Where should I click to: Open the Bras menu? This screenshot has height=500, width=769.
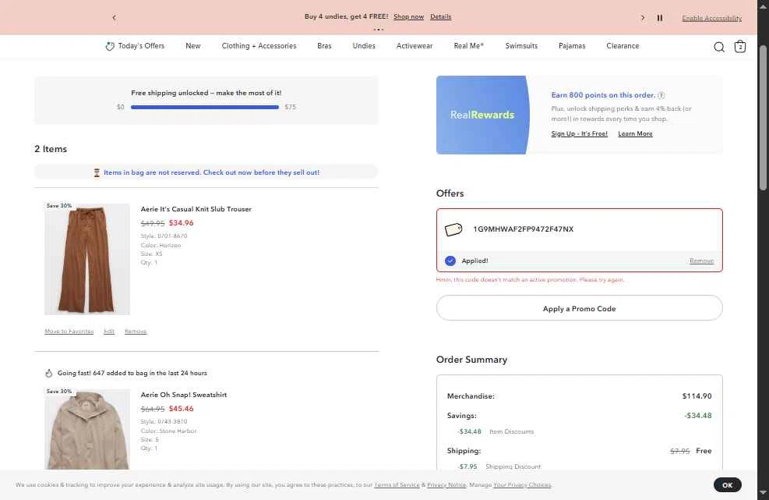pos(324,46)
